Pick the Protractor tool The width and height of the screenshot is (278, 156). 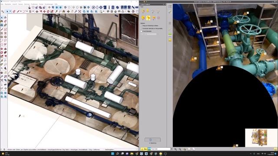click(2, 65)
